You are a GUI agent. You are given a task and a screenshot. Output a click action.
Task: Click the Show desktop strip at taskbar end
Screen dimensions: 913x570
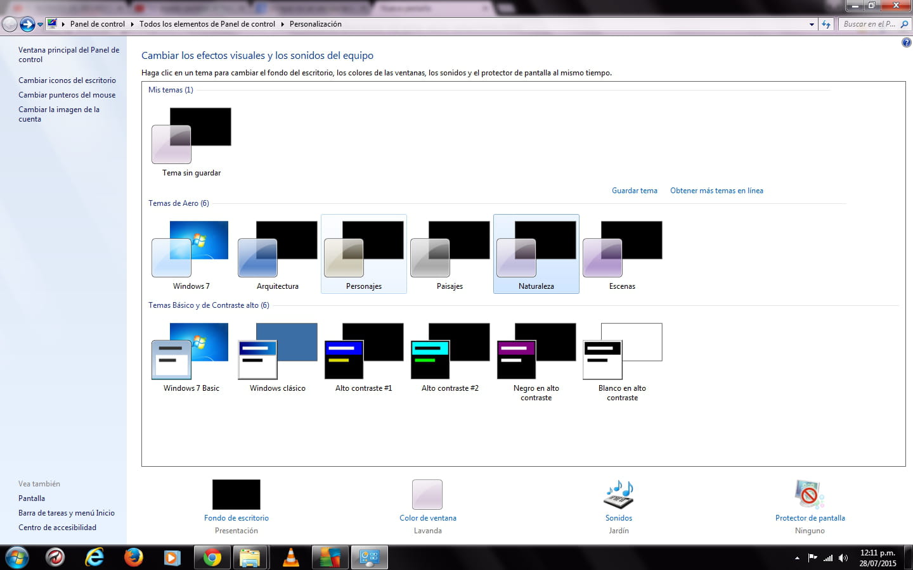click(x=909, y=558)
